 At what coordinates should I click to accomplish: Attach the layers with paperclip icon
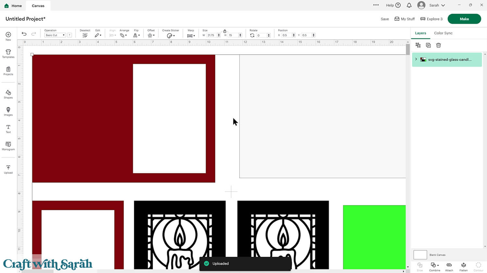[x=449, y=267]
